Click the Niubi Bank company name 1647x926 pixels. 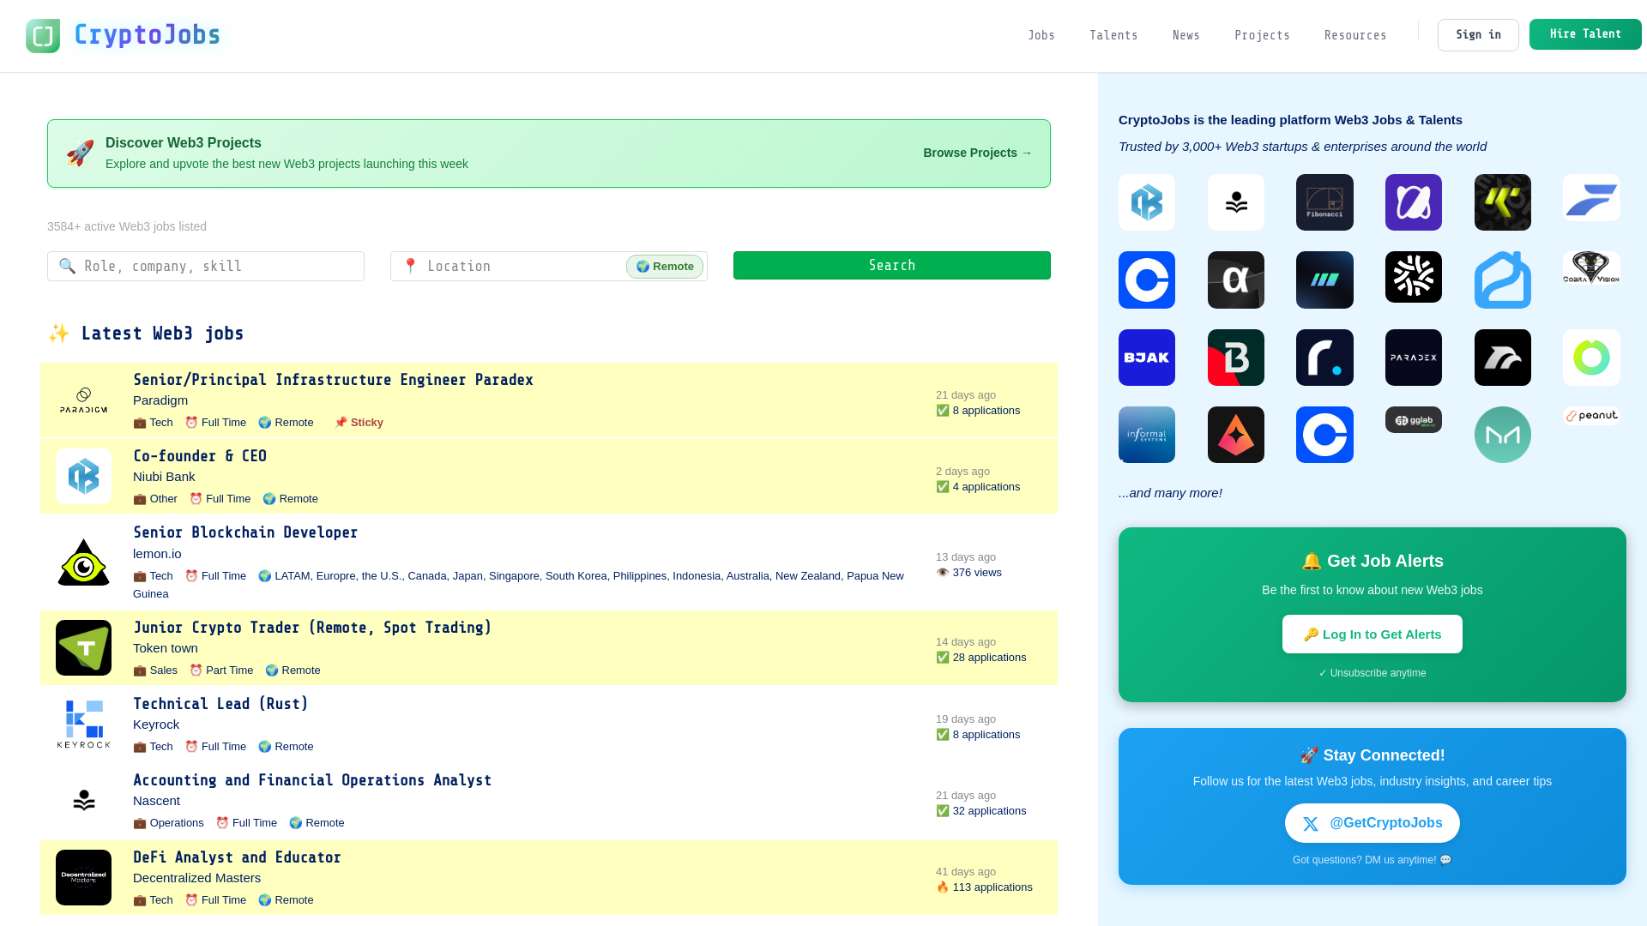click(164, 477)
